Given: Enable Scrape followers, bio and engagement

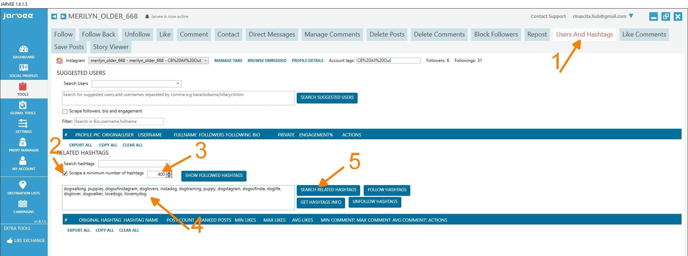Looking at the screenshot, I should 65,111.
